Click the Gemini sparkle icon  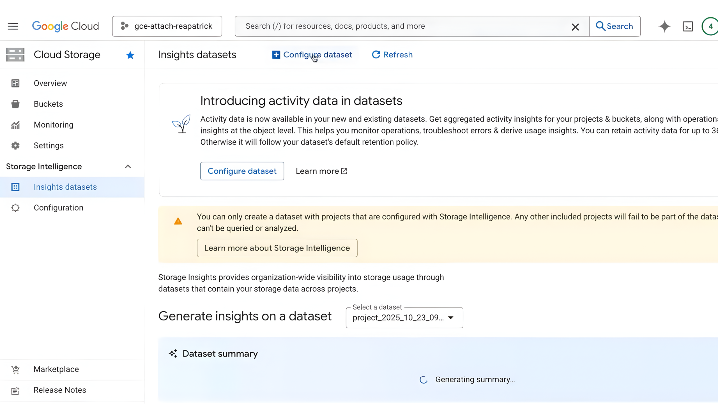(664, 26)
